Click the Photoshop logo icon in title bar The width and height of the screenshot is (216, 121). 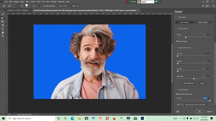click(2, 2)
